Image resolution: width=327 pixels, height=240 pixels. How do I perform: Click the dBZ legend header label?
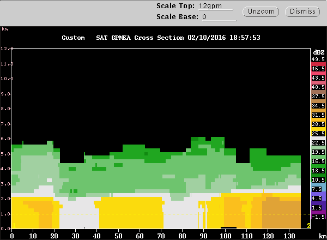pyautogui.click(x=318, y=51)
